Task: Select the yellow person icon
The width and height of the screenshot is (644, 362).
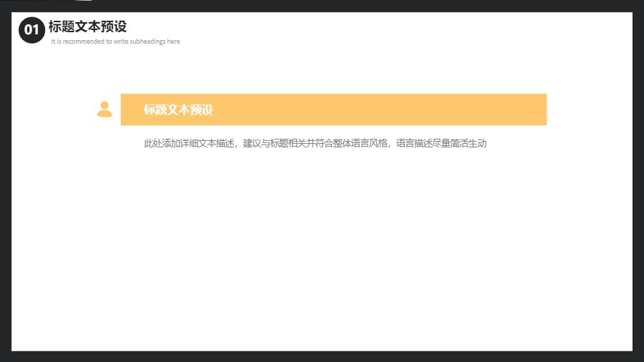Action: coord(104,109)
